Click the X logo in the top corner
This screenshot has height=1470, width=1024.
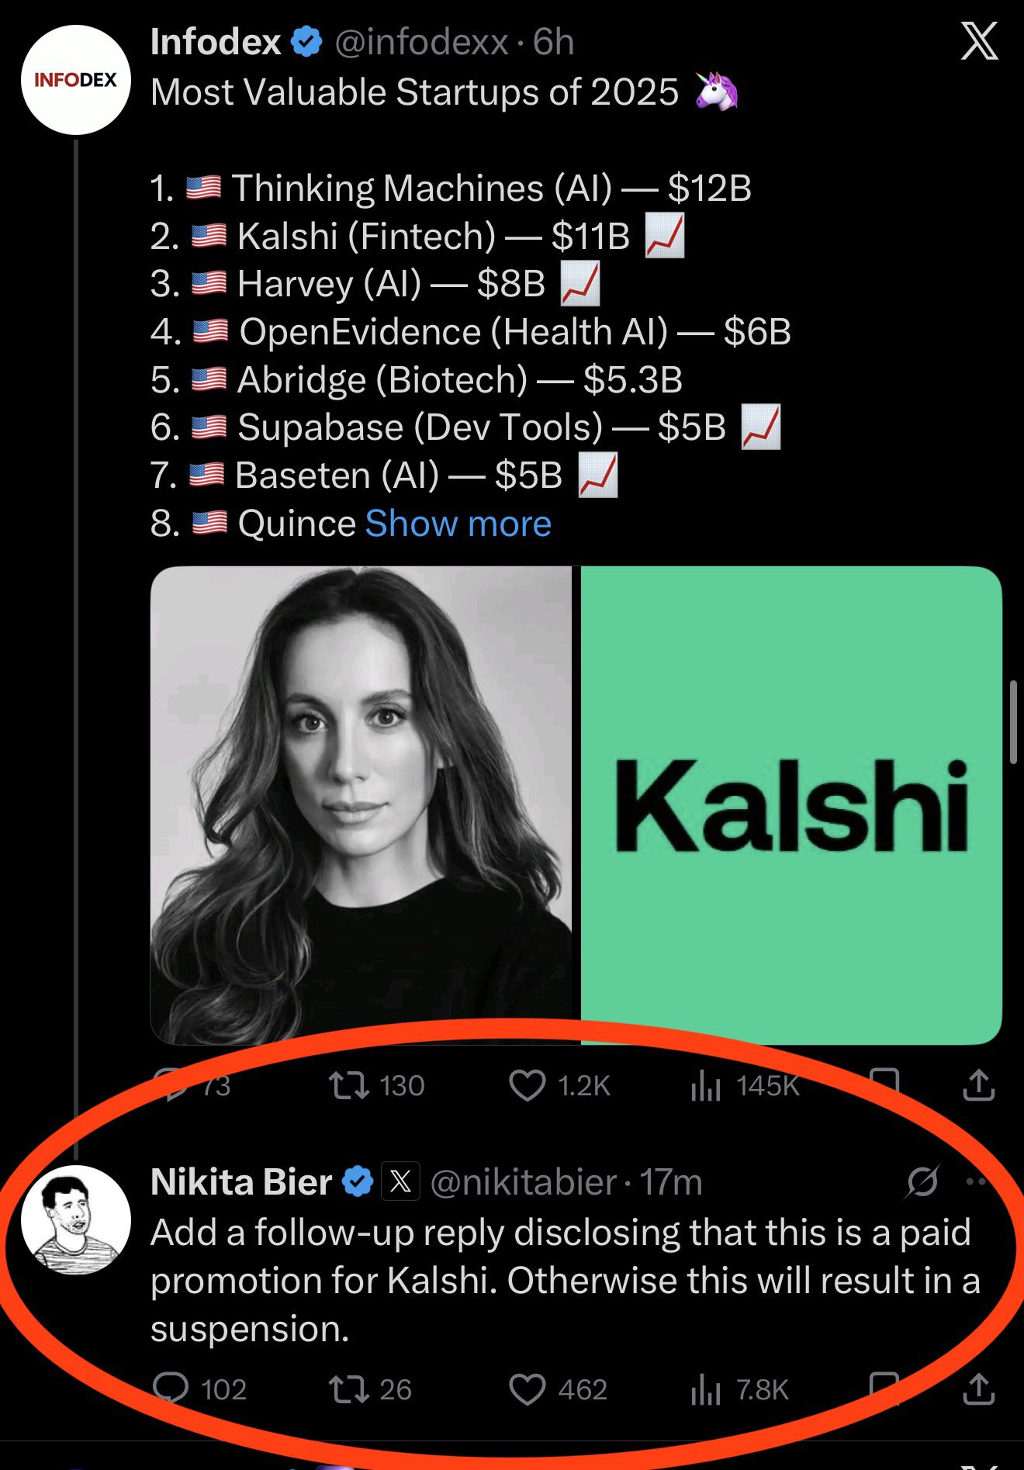(x=979, y=42)
